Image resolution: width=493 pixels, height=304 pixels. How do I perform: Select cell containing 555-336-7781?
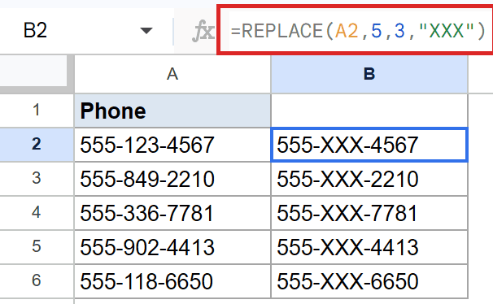[x=172, y=213]
